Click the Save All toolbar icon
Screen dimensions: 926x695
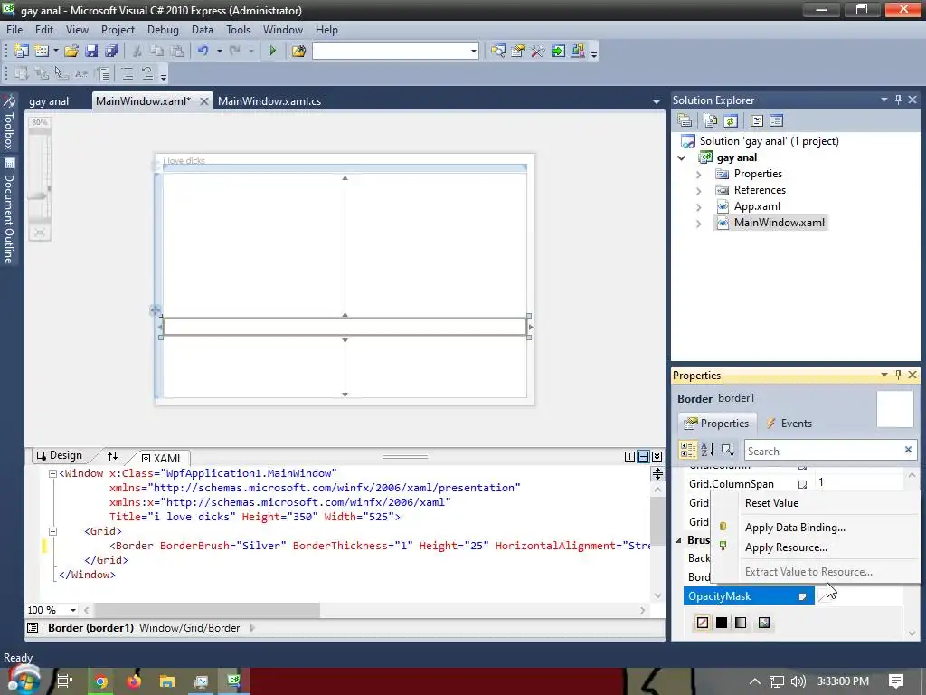[111, 51]
